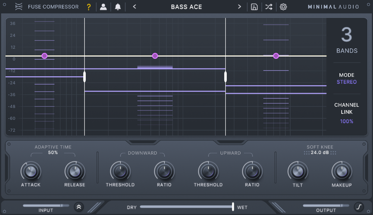This screenshot has width=373, height=215.
Task: Click the Adaptive Time 50% value
Action: click(x=53, y=153)
